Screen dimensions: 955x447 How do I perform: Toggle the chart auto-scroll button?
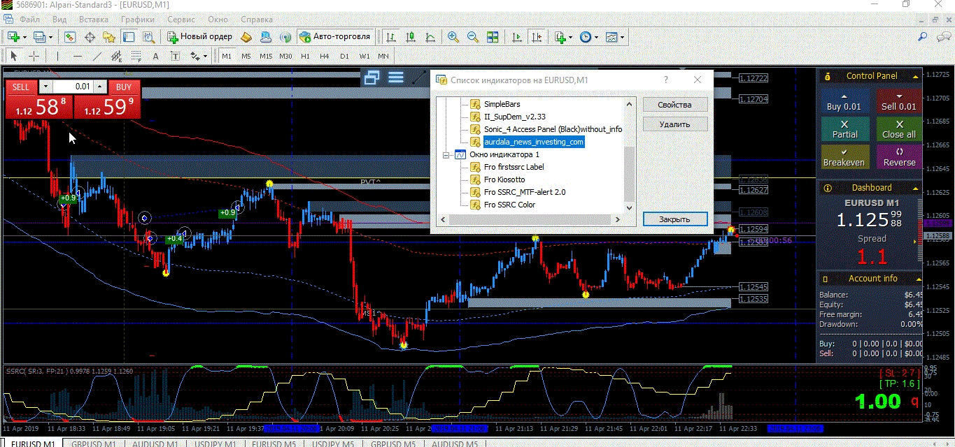click(x=516, y=37)
